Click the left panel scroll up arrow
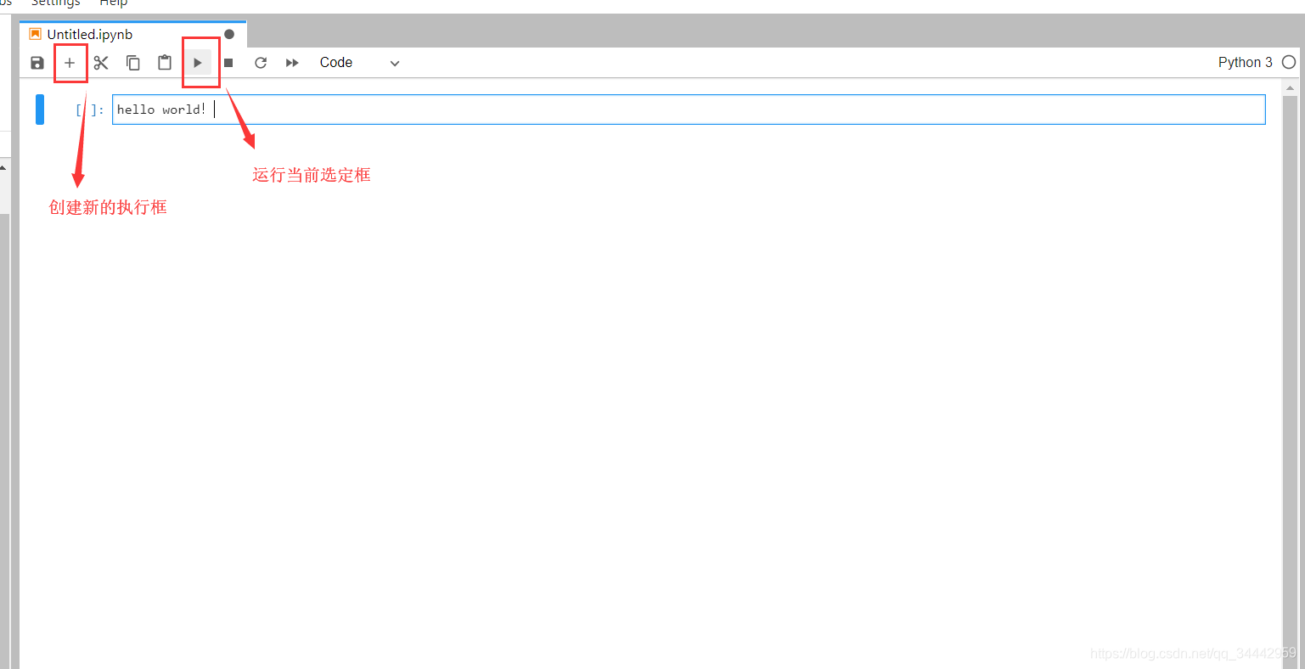The image size is (1305, 669). (x=4, y=168)
